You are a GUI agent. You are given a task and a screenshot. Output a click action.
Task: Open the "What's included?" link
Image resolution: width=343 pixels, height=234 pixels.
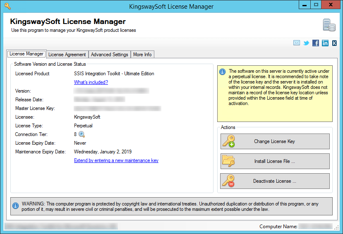pos(91,82)
